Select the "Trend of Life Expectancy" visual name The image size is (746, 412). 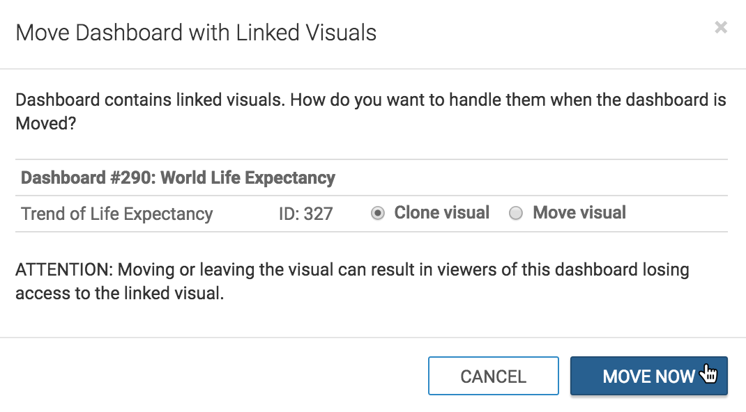pos(117,214)
